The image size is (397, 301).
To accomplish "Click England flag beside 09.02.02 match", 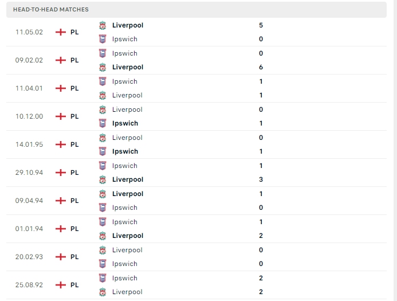I will pos(61,60).
